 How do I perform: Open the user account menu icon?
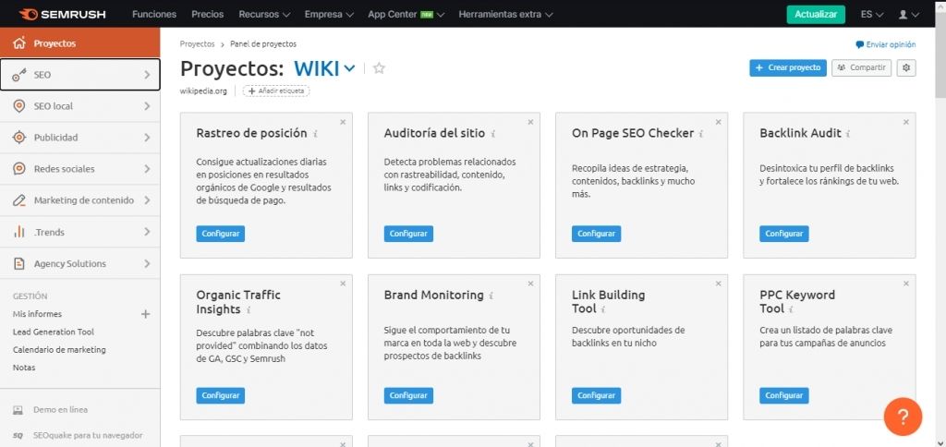(x=909, y=14)
